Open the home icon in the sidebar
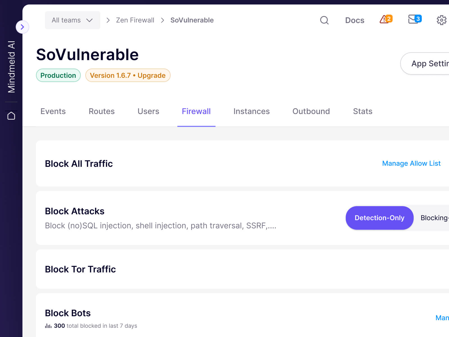Screen dimensions: 449x337 point(11,115)
